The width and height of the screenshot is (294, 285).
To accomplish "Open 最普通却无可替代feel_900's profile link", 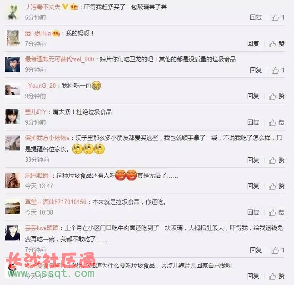I will (x=60, y=59).
